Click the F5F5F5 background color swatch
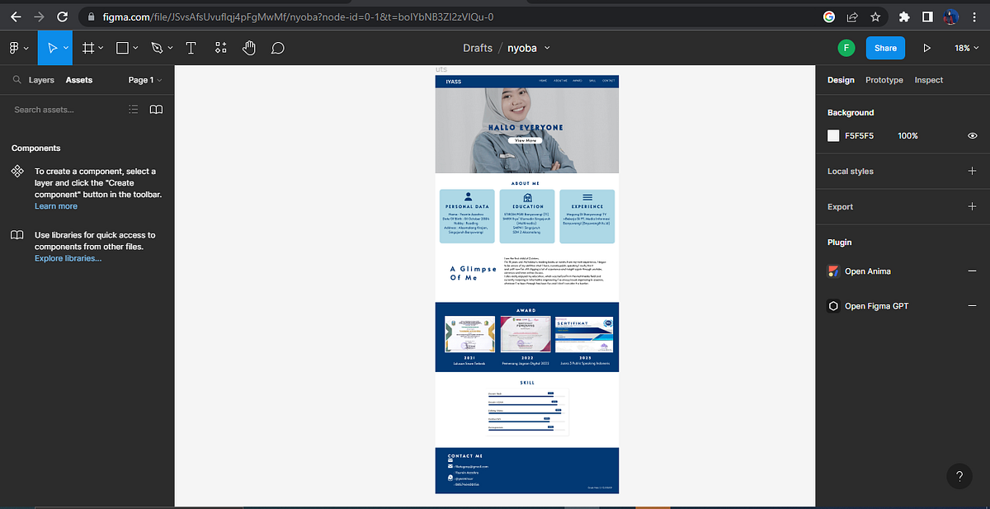The width and height of the screenshot is (990, 509). pyautogui.click(x=833, y=135)
